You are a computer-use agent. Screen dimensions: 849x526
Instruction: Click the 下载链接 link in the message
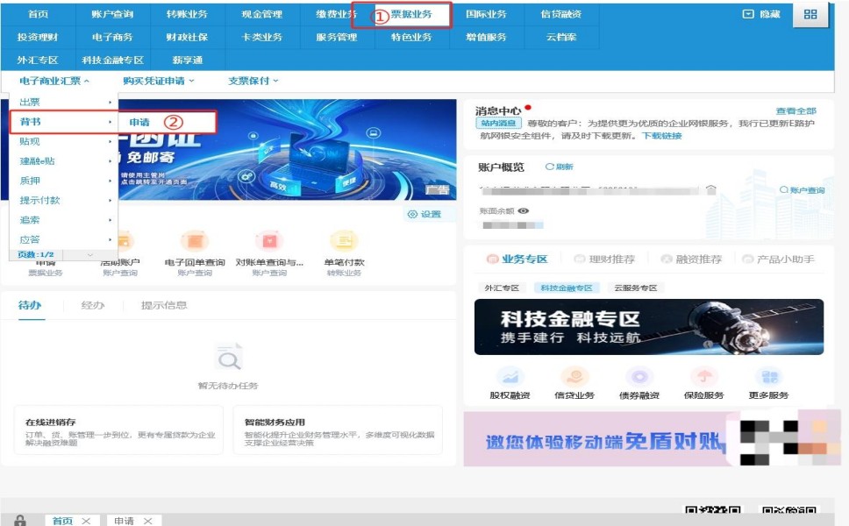661,136
